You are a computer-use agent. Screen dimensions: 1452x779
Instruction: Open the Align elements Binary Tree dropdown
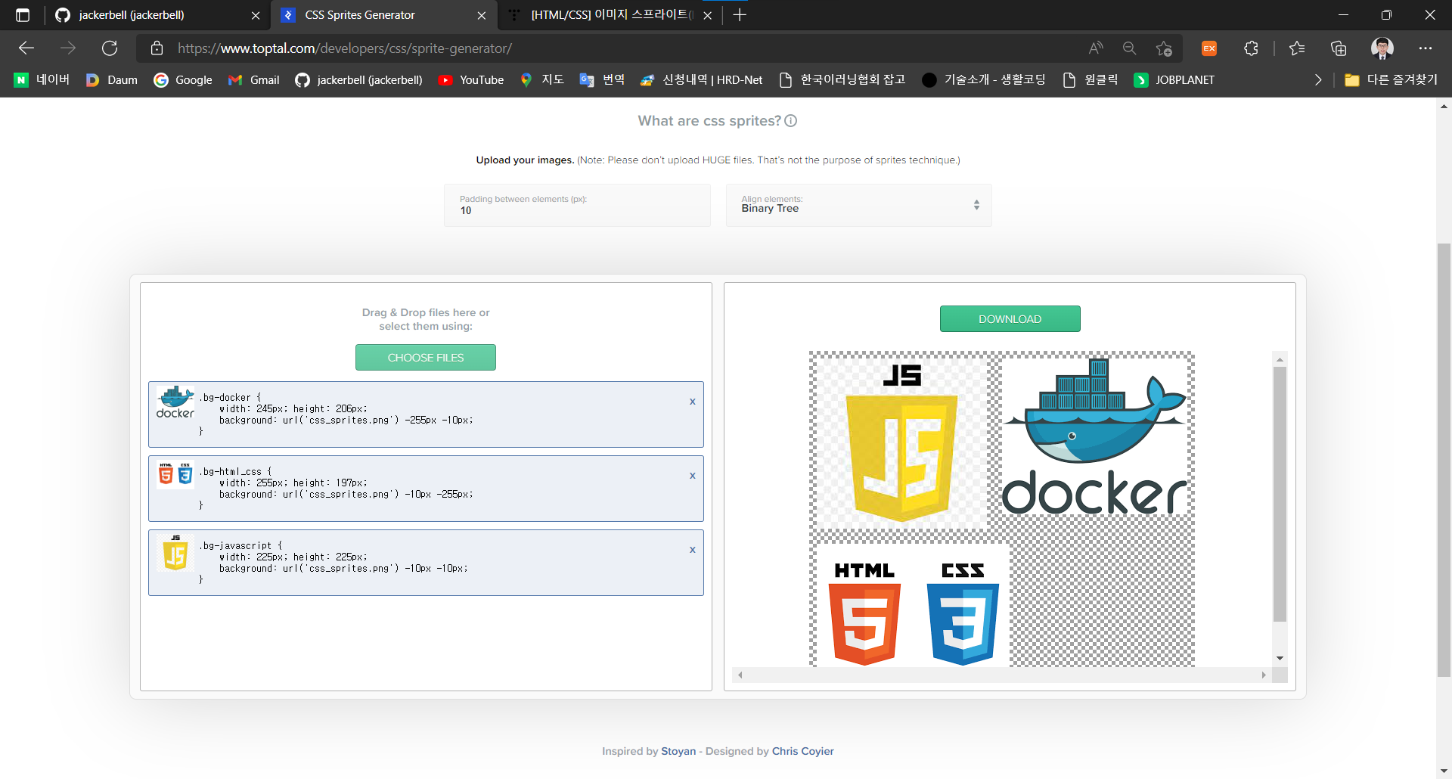[858, 205]
